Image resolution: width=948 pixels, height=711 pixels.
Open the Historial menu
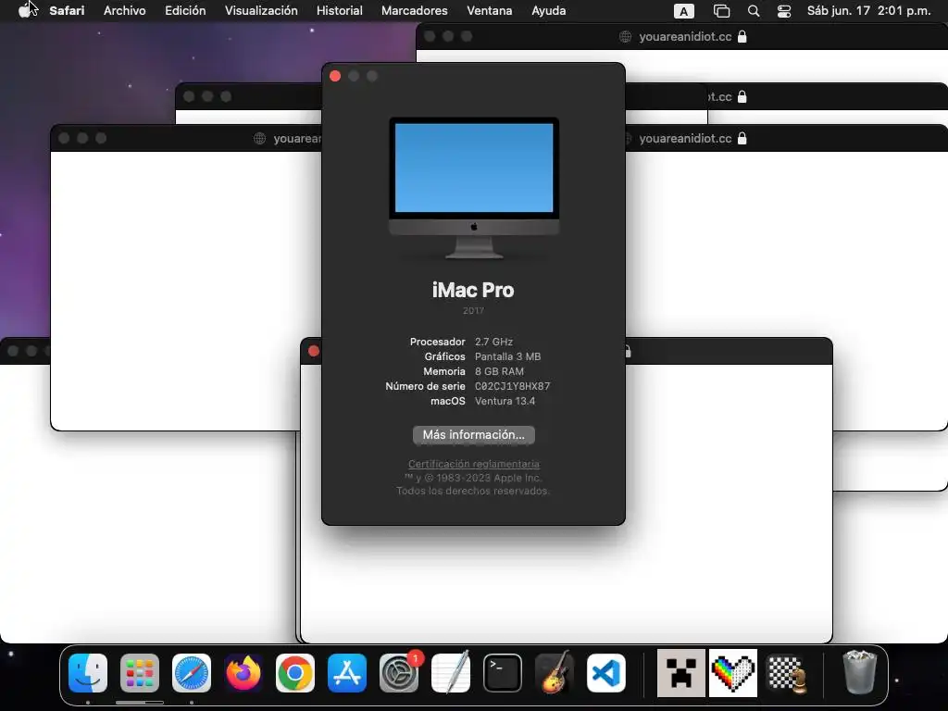[339, 10]
